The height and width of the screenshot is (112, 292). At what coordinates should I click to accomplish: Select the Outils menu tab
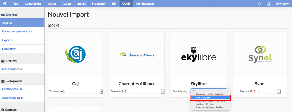[x=126, y=3]
